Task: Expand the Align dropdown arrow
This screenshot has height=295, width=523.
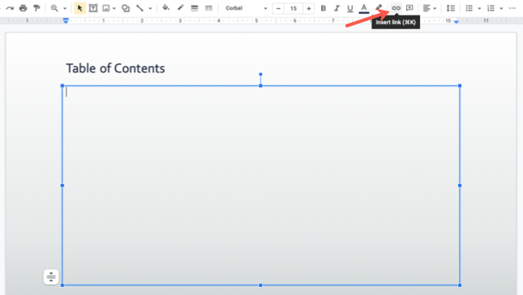Action: coord(434,8)
